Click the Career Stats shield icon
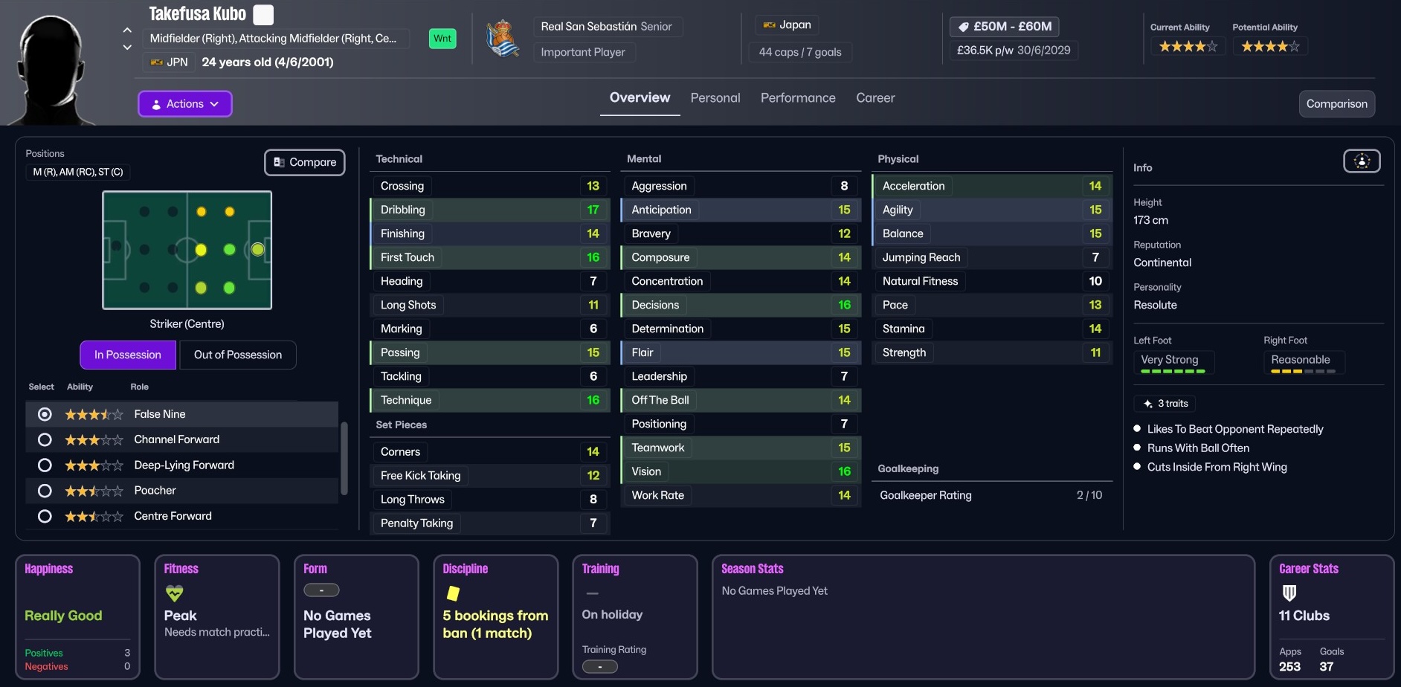1401x687 pixels. click(1289, 593)
